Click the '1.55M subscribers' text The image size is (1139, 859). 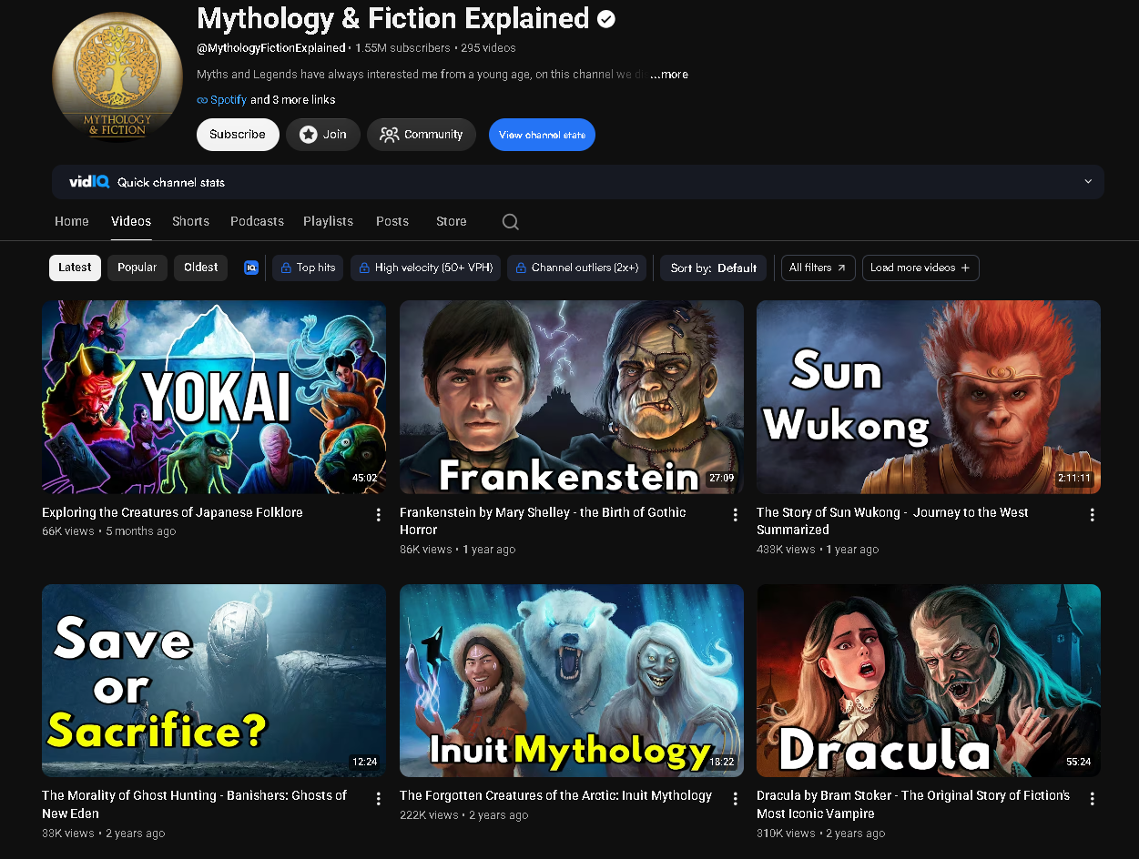402,47
